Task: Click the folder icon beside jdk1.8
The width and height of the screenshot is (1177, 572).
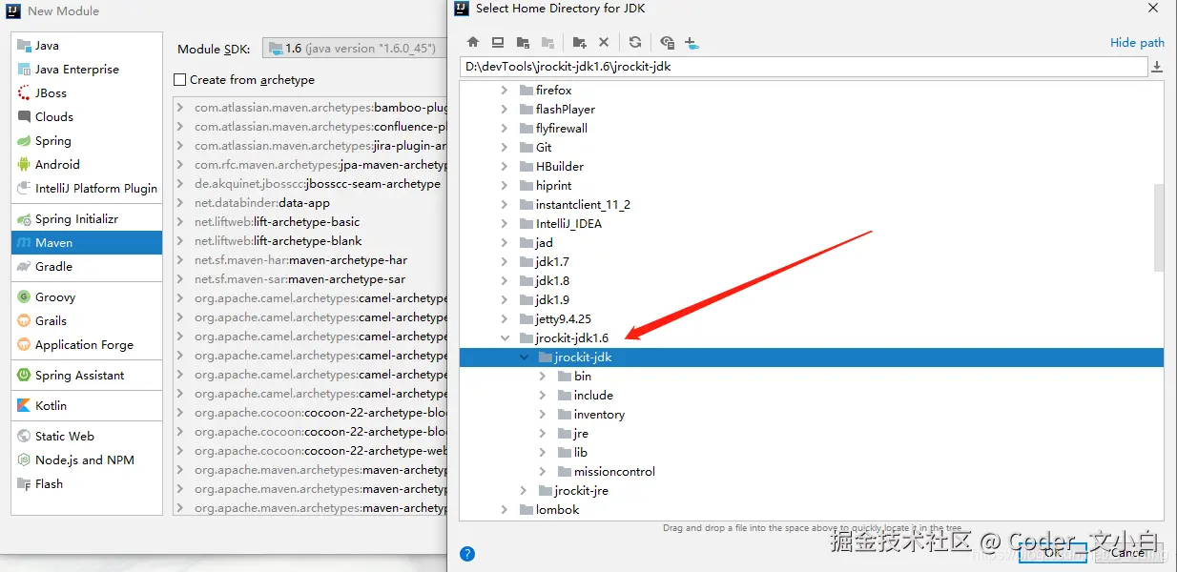Action: [527, 281]
